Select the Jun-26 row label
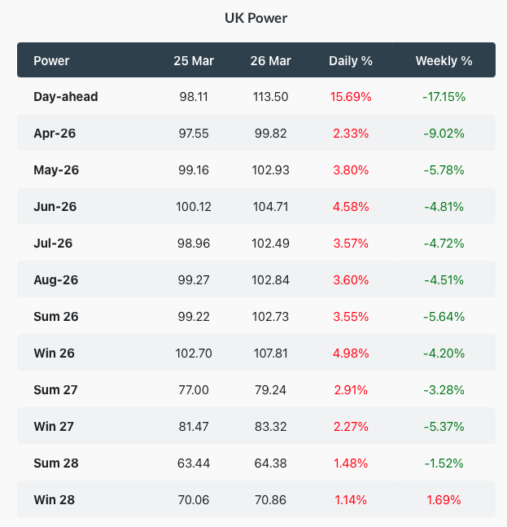Screen dimensions: 507x527 [x=55, y=207]
